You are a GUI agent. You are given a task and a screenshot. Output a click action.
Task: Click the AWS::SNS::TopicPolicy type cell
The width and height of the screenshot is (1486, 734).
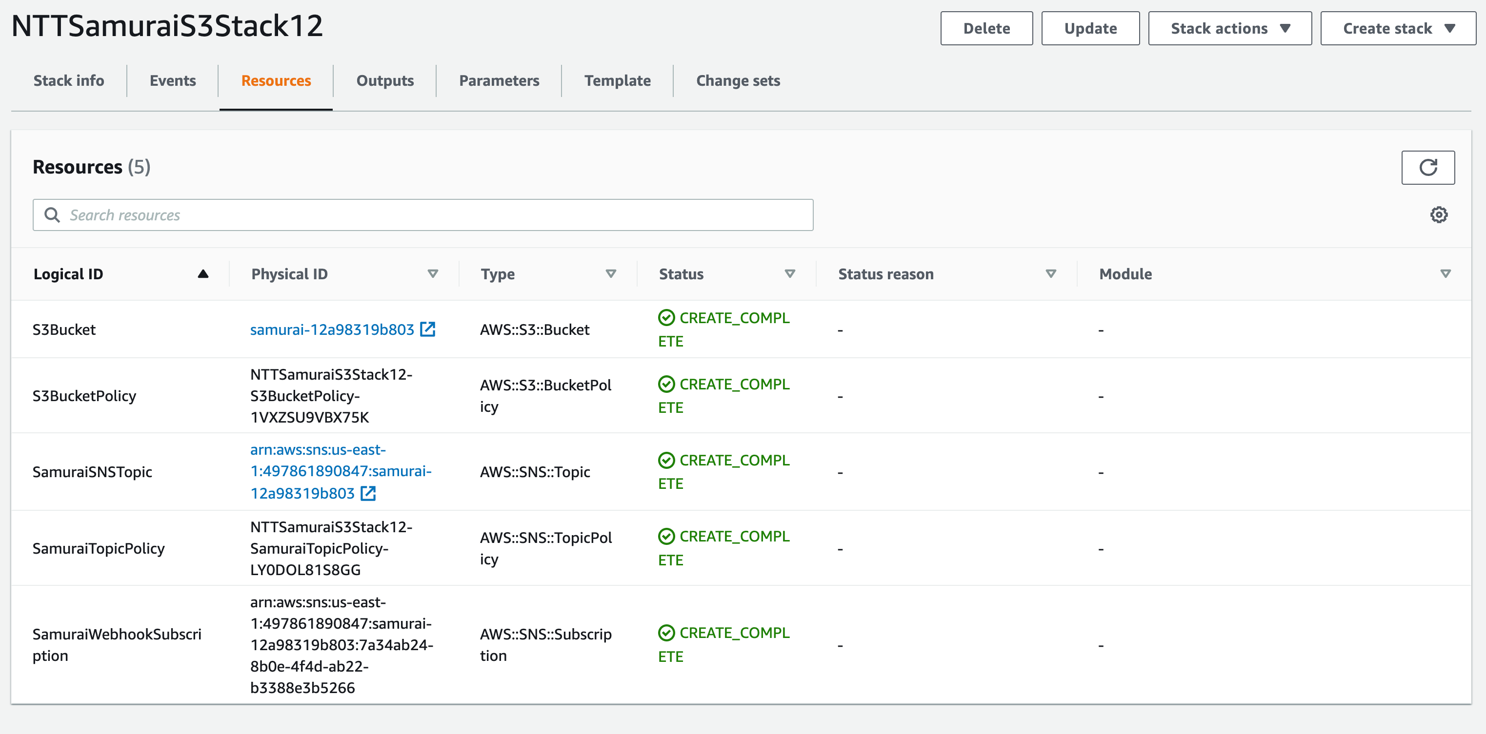(x=546, y=548)
